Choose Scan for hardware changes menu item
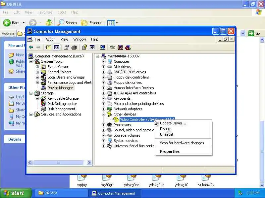Screen dimensions: 265x198 [183, 143]
